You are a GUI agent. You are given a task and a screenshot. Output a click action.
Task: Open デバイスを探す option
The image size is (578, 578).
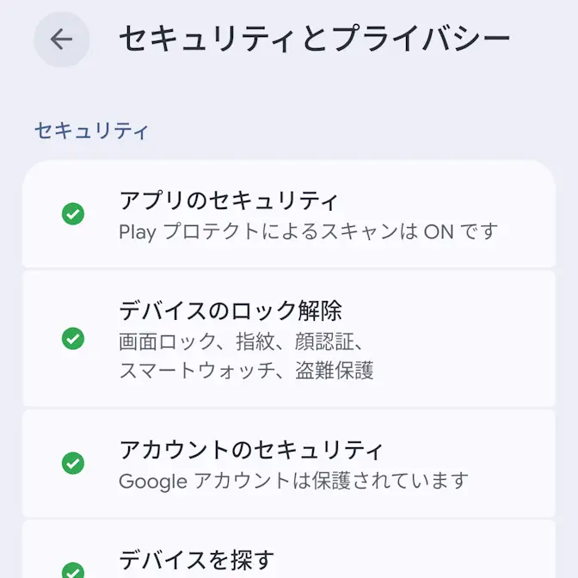[196, 561]
